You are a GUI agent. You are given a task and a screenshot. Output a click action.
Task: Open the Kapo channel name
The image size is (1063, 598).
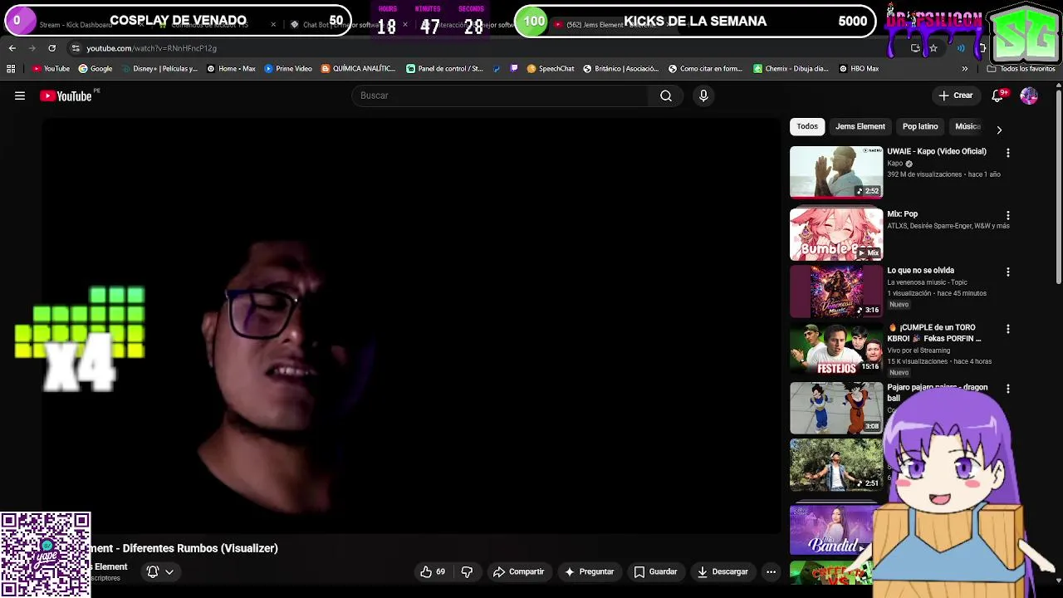(x=894, y=164)
